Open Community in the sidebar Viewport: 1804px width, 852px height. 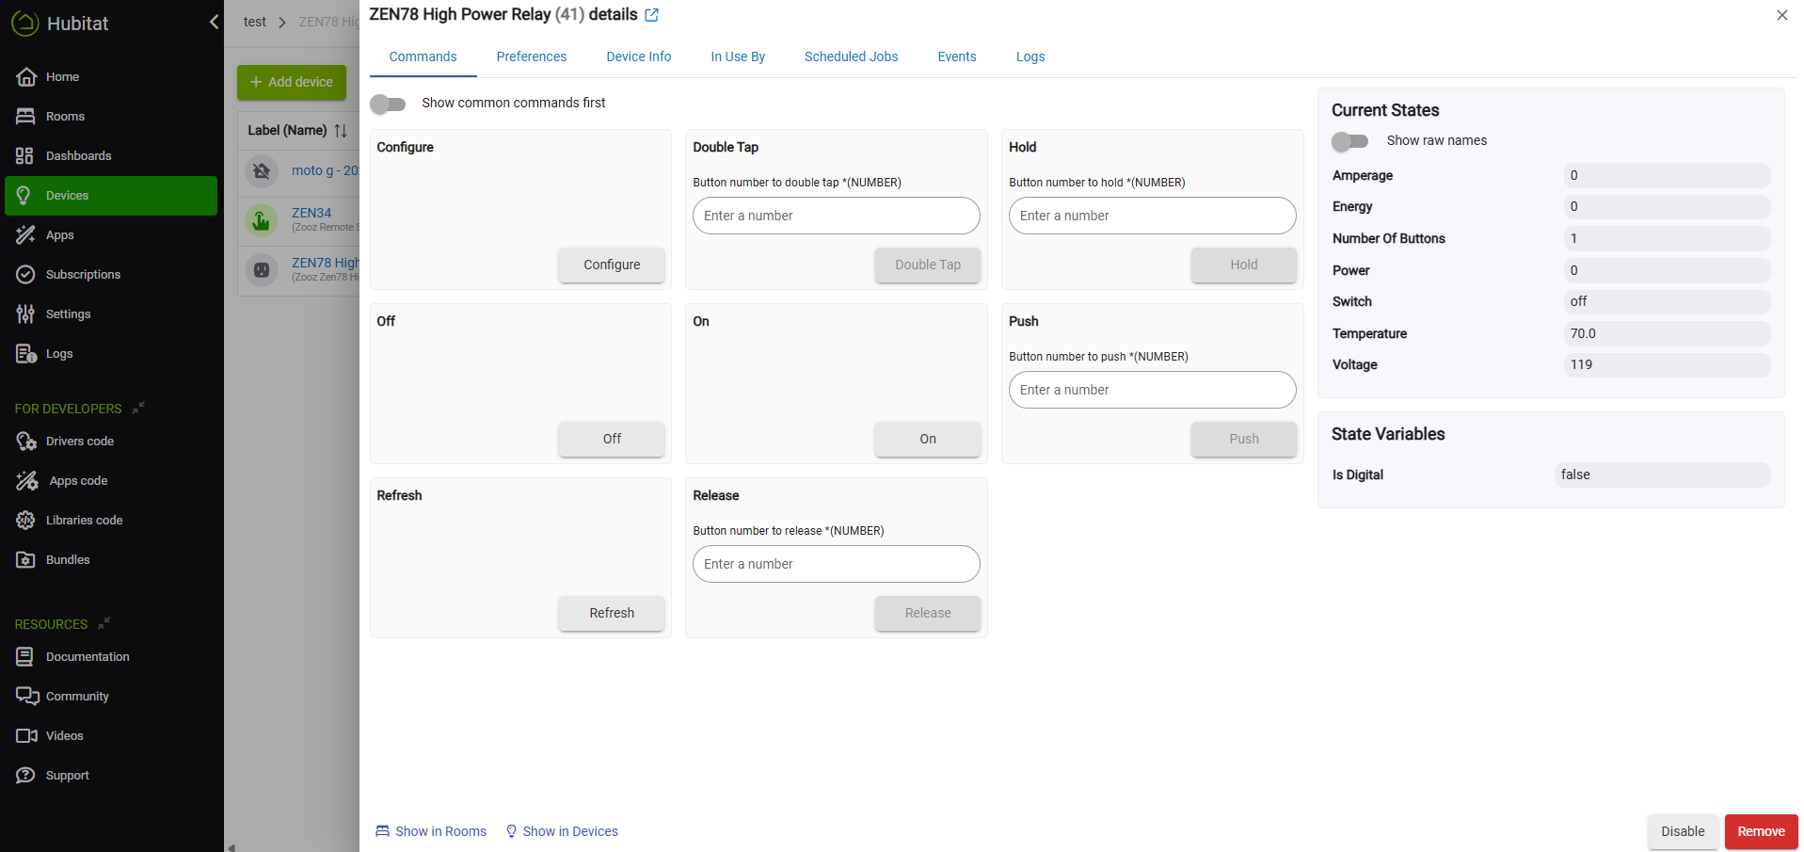pyautogui.click(x=111, y=697)
